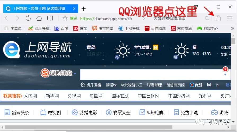Click the 林允被疑小三 hot search link
Viewport: 237px width, 132px height.
coord(132,85)
